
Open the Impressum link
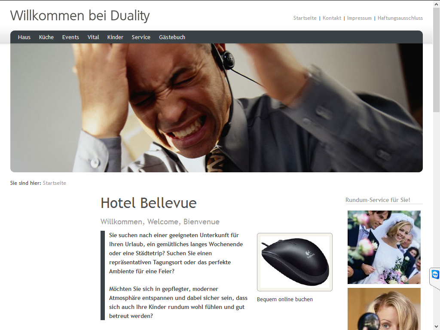pyautogui.click(x=359, y=18)
